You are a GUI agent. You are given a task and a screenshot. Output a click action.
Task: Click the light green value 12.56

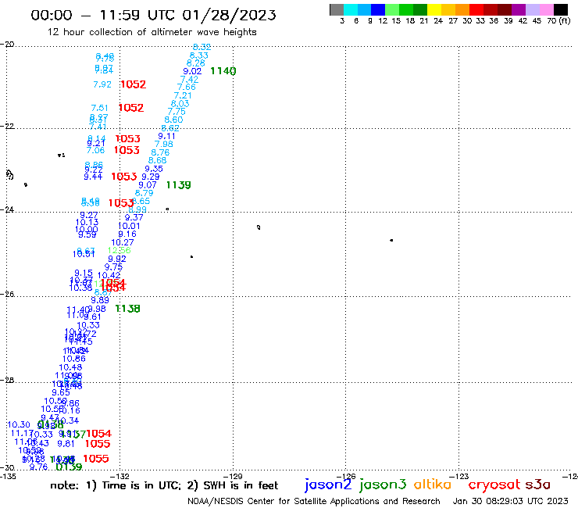(x=119, y=251)
